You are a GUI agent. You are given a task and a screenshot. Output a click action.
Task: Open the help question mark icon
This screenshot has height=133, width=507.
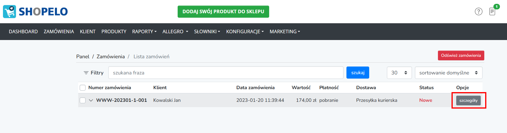tap(478, 11)
